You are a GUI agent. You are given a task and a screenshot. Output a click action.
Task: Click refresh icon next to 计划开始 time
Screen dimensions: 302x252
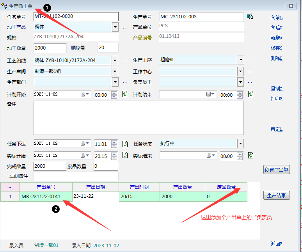pos(125,94)
